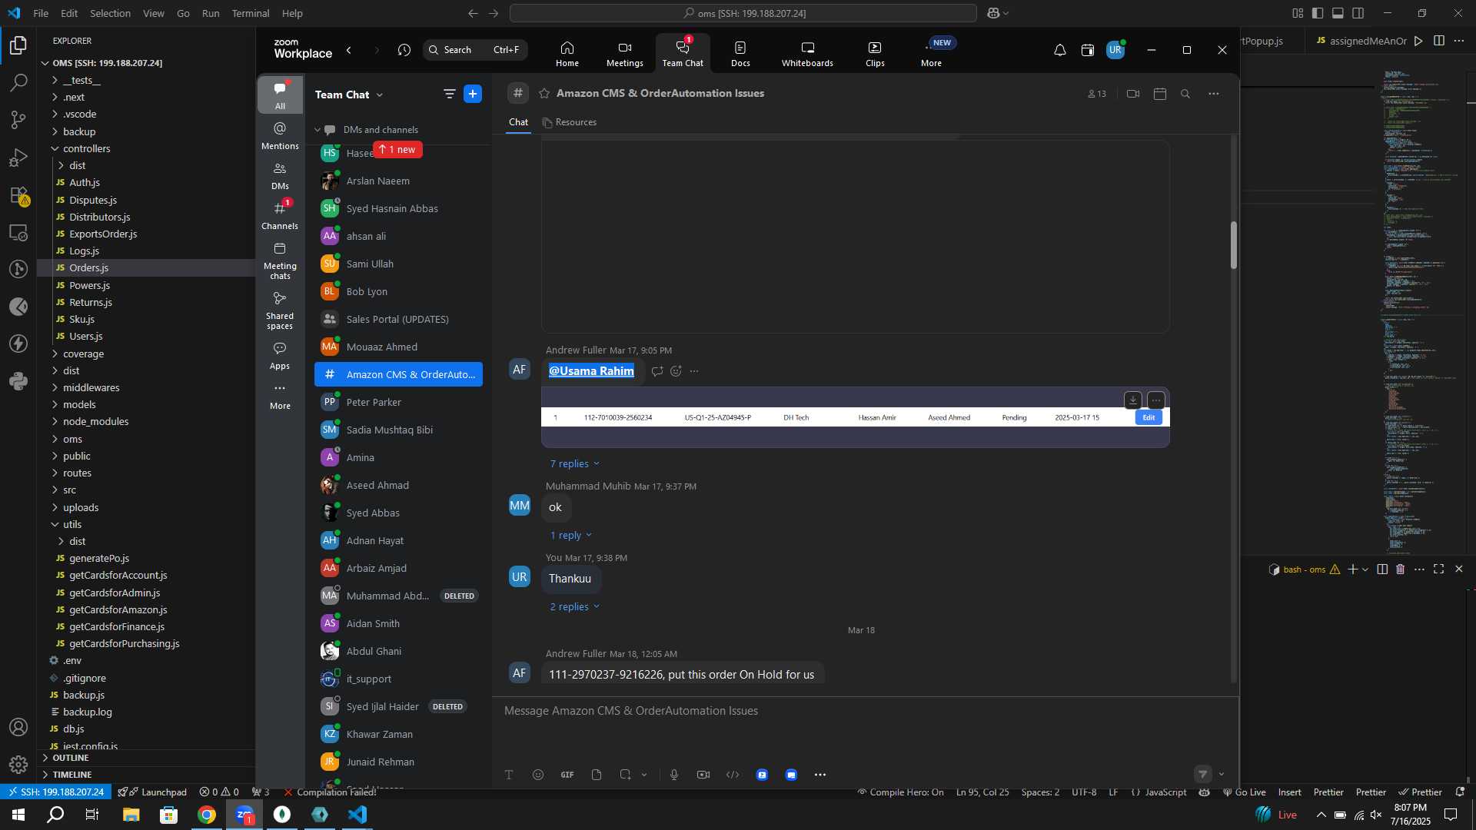Screen dimensions: 1476x830
Task: View the 13 channel members
Action: [1097, 94]
